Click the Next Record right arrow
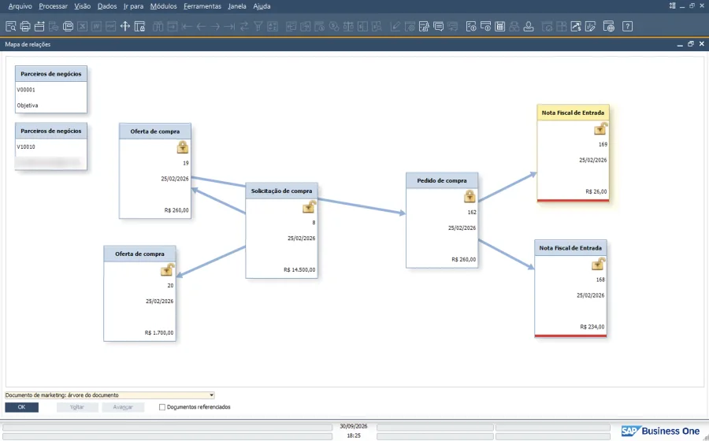709x441 pixels. (x=215, y=27)
